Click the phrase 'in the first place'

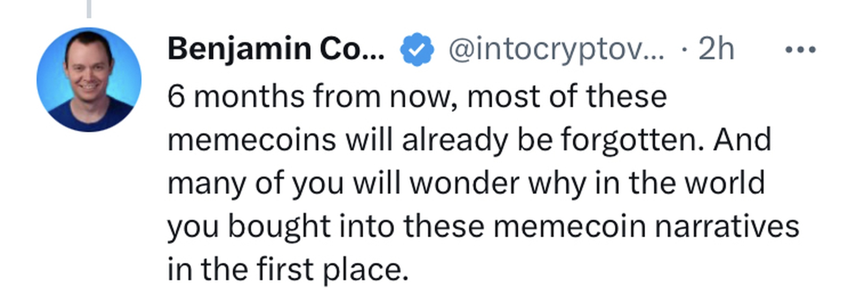[288, 269]
